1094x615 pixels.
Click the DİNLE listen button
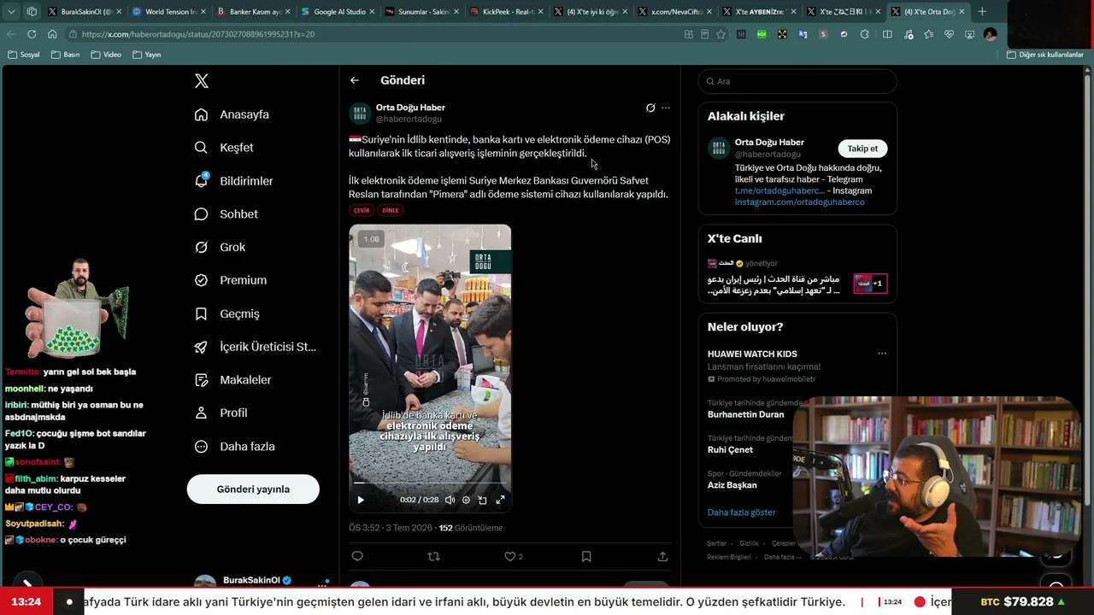coord(390,210)
